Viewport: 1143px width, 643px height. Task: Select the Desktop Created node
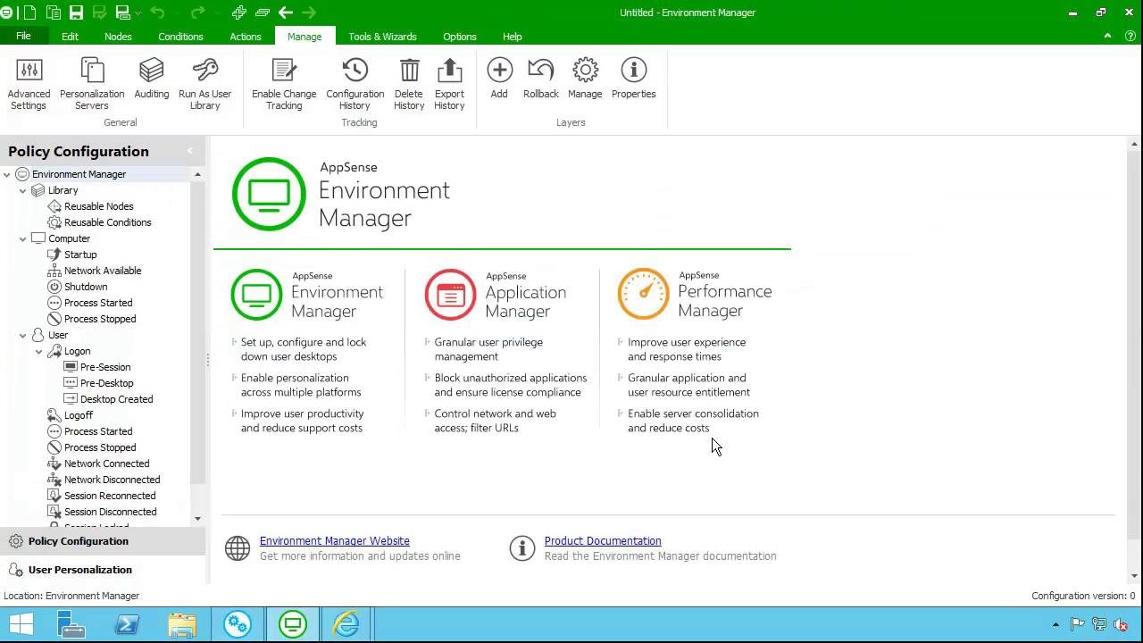[116, 399]
